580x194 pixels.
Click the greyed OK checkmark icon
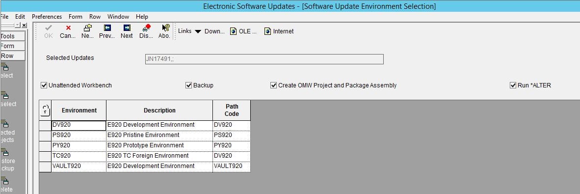point(49,28)
